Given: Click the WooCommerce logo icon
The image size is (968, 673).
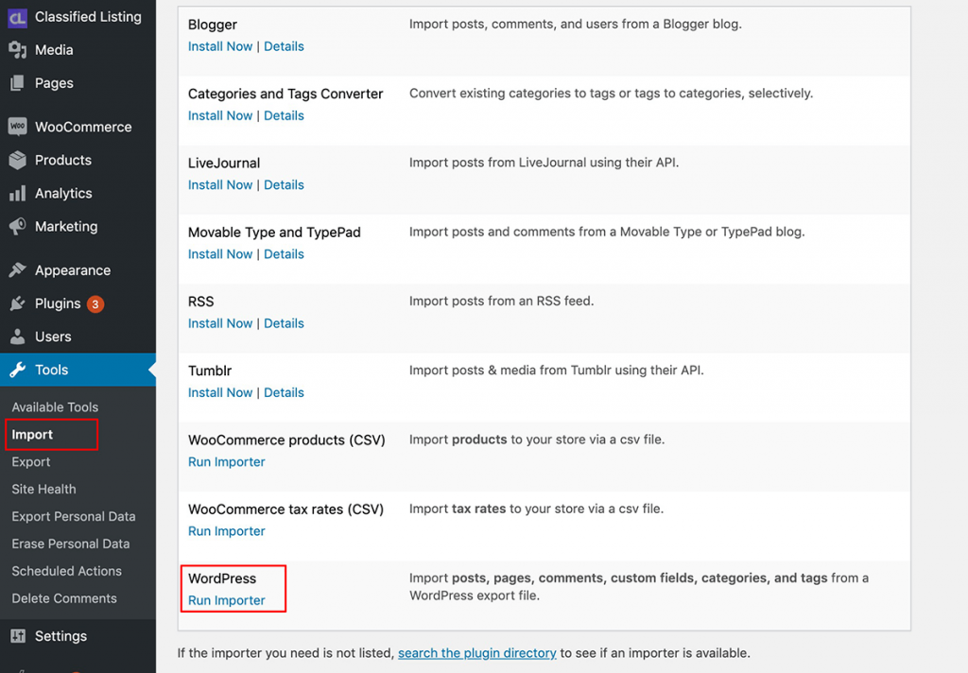Looking at the screenshot, I should (17, 127).
